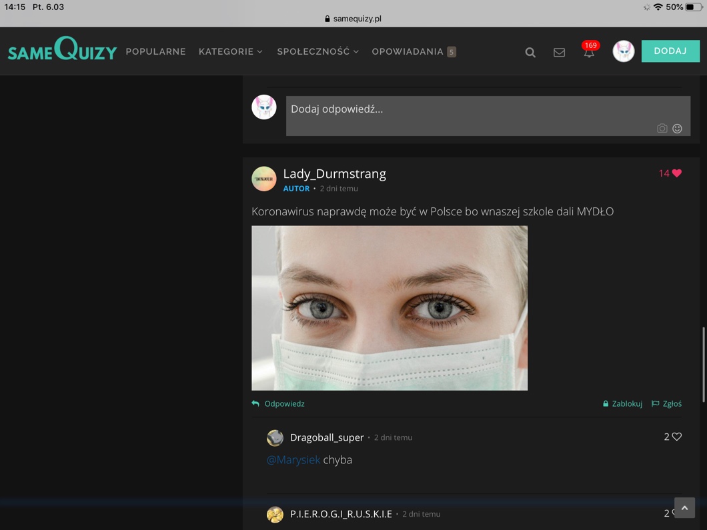Open the masked face image thumbnail
Image resolution: width=707 pixels, height=530 pixels.
click(x=390, y=307)
